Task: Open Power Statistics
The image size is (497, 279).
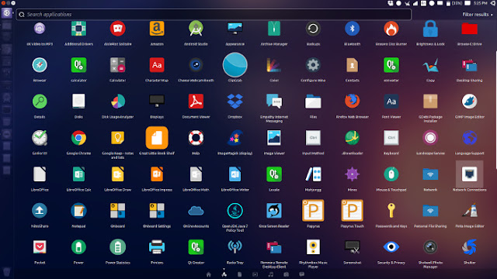Action: tap(117, 247)
